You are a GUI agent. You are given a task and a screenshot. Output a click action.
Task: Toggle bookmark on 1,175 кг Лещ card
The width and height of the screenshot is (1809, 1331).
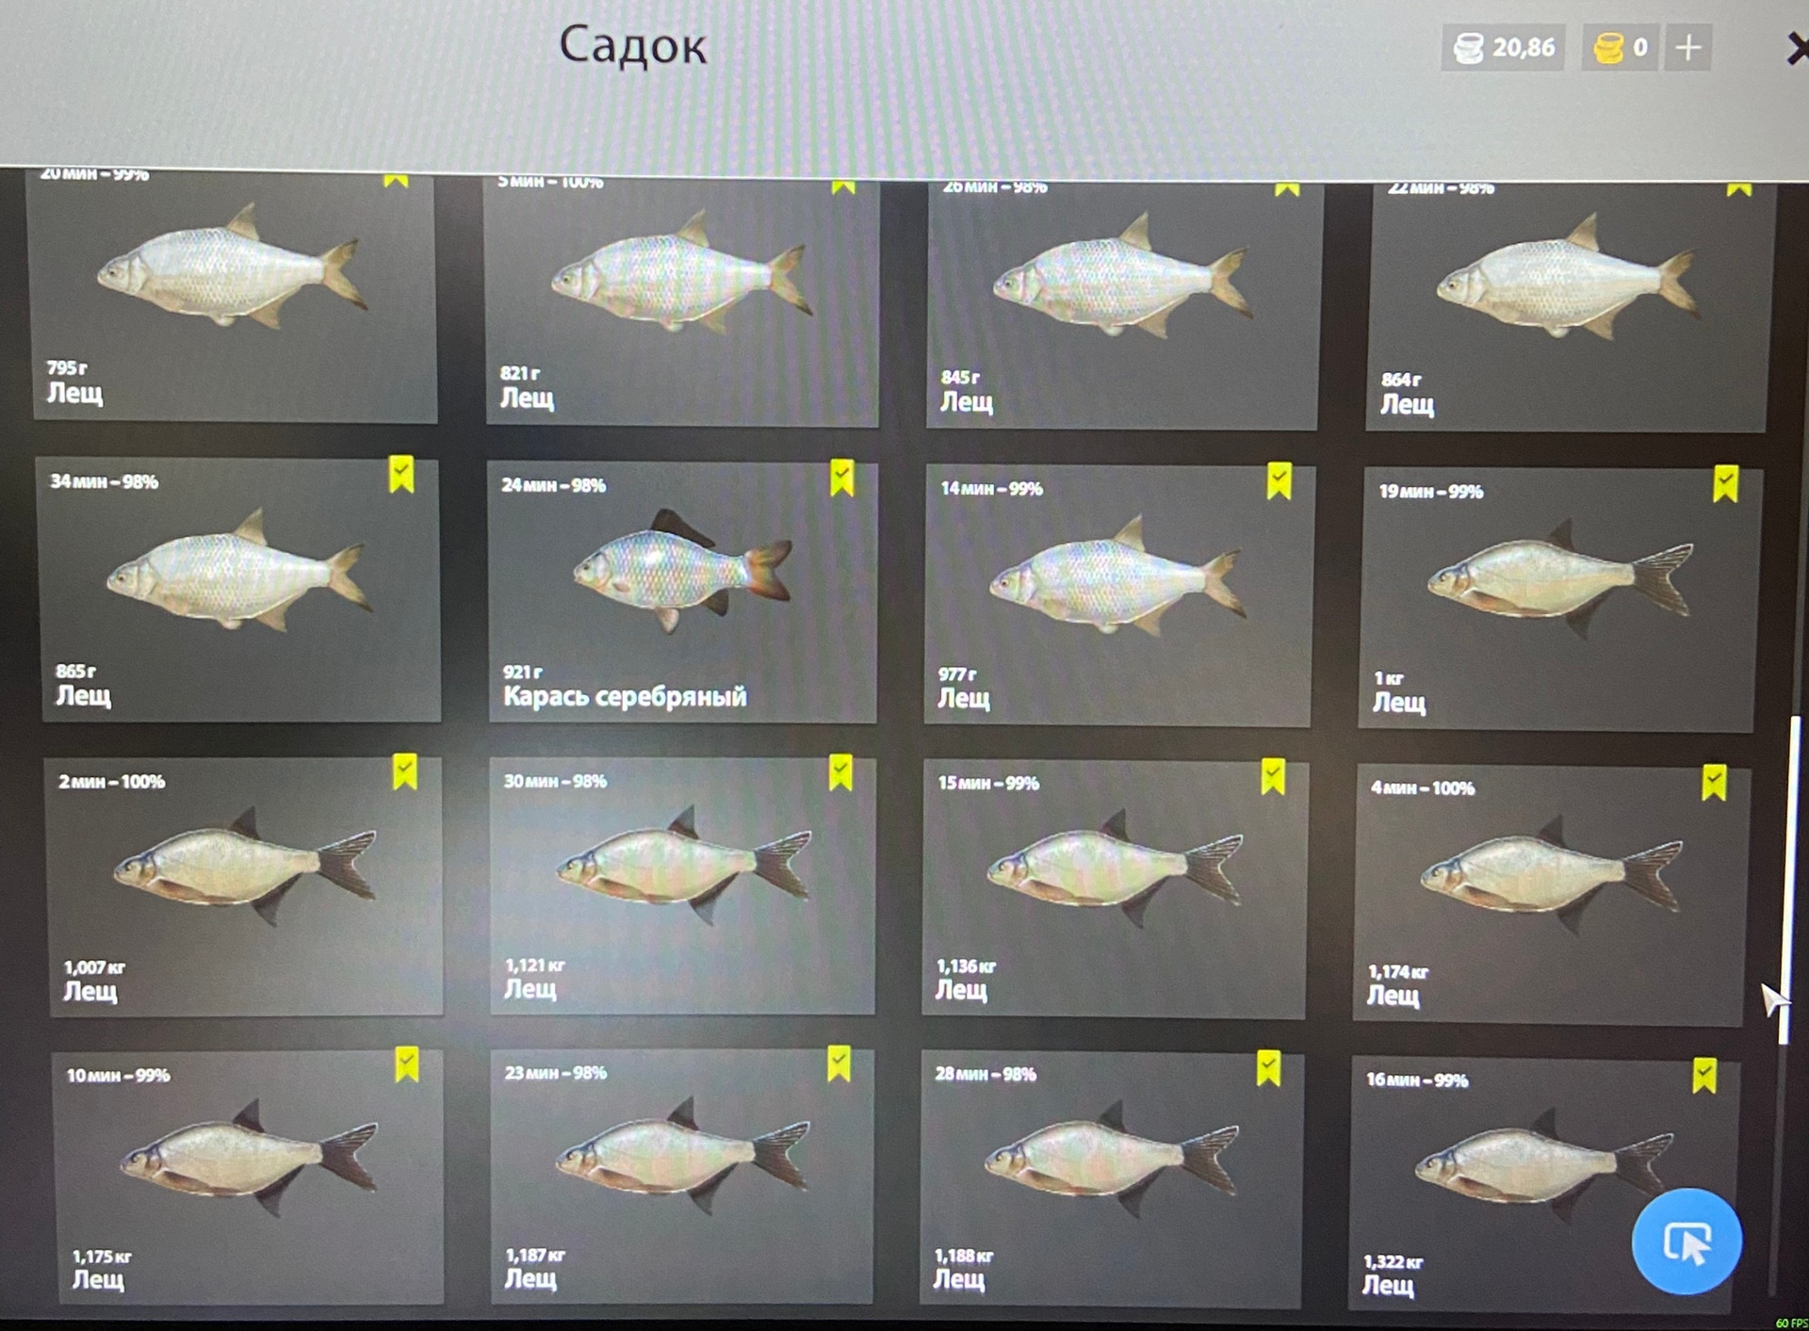(406, 1064)
